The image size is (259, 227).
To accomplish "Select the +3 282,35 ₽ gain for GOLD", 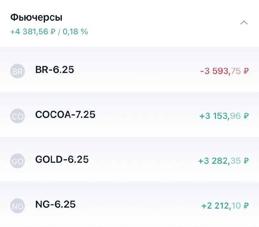I will click(x=223, y=160).
